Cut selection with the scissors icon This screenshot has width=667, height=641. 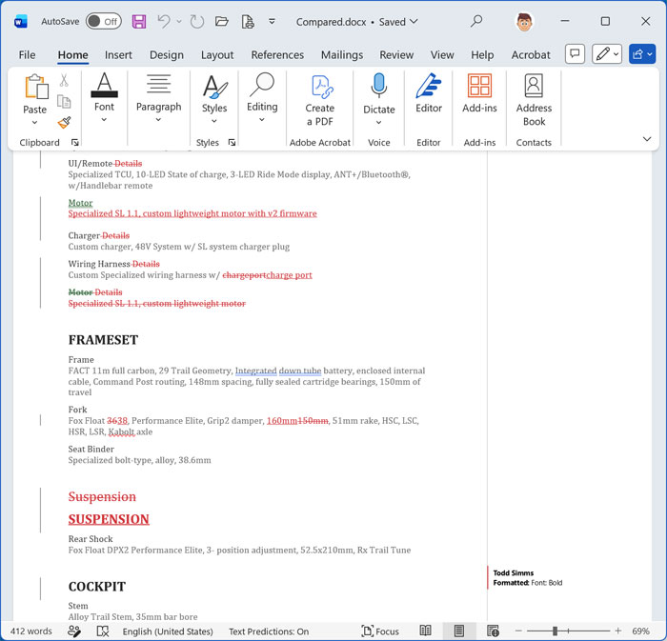tap(64, 80)
